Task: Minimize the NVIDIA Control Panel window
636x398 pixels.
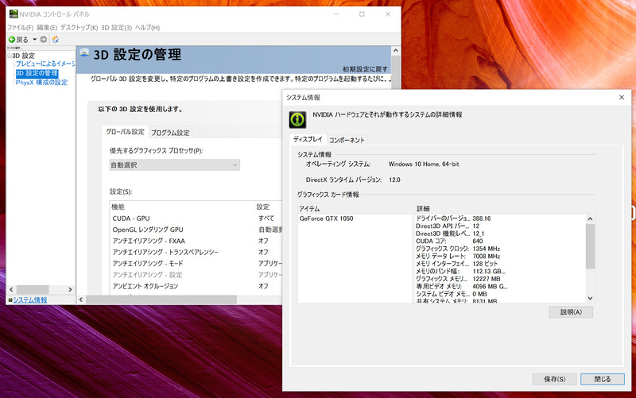Action: click(336, 14)
